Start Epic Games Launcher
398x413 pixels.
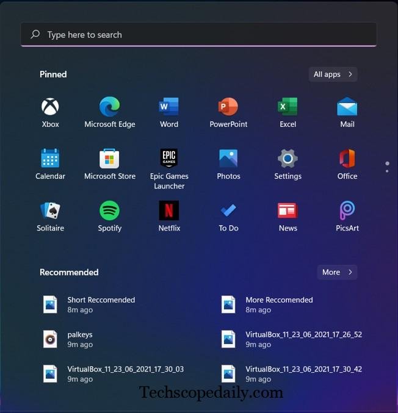coord(169,169)
